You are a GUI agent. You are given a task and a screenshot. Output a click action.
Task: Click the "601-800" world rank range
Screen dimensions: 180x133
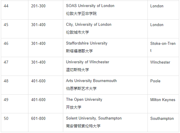38,118
